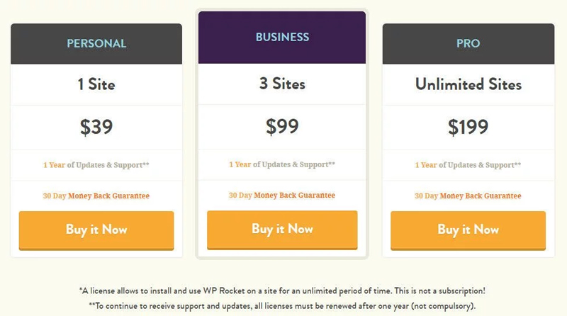The width and height of the screenshot is (567, 316).
Task: Click the $39 price
Action: 96,127
